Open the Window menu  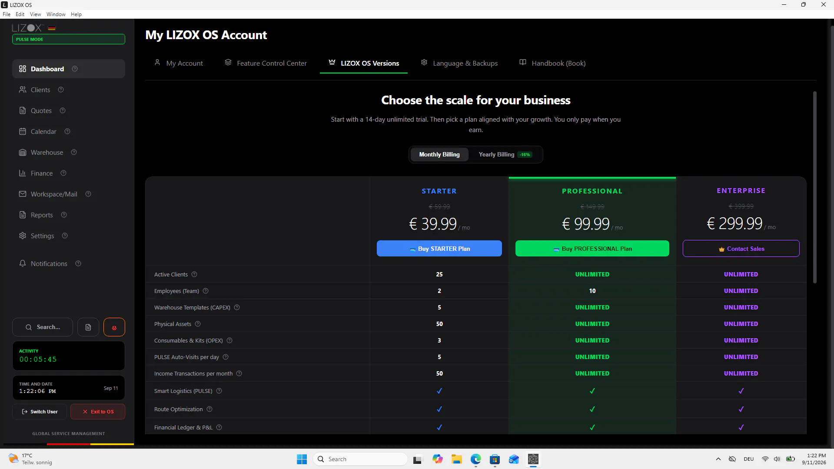(56, 14)
